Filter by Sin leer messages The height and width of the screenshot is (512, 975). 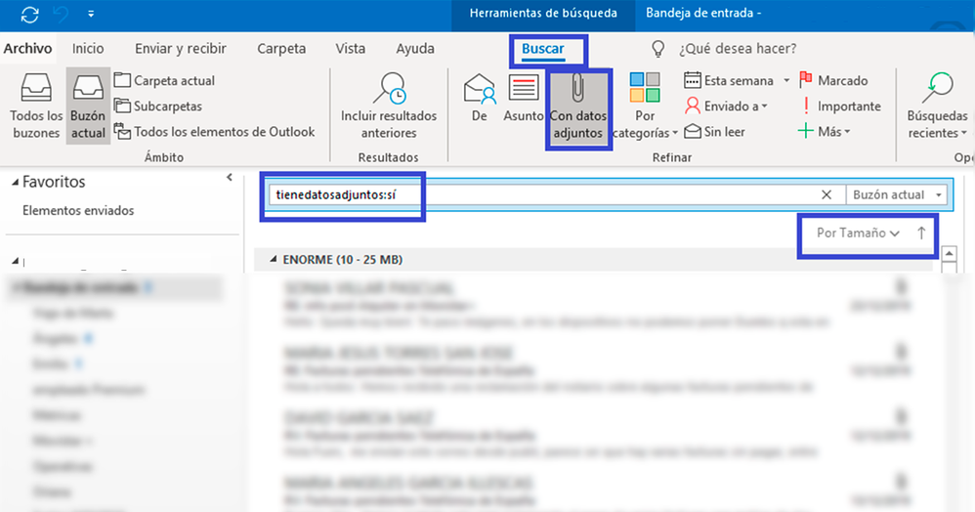pyautogui.click(x=714, y=131)
